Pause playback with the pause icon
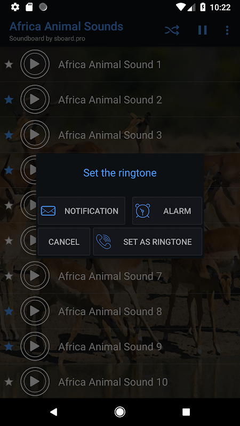240x426 pixels. (x=203, y=30)
